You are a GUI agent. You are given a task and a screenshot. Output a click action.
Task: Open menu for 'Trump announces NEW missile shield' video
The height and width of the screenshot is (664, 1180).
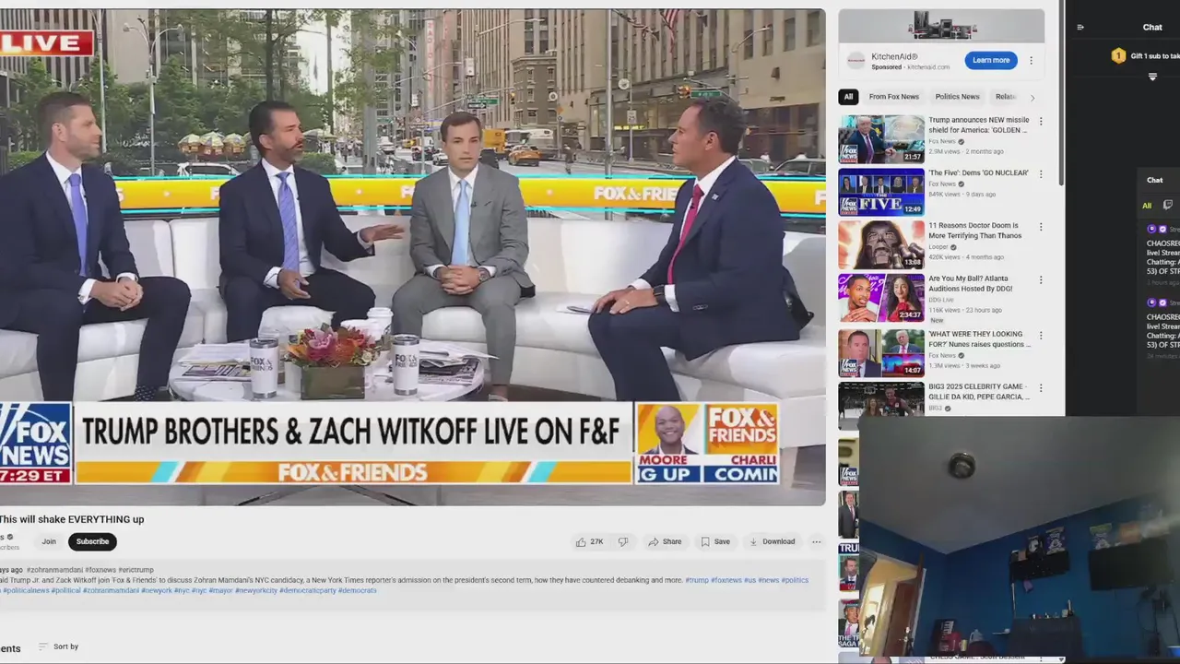coord(1041,121)
